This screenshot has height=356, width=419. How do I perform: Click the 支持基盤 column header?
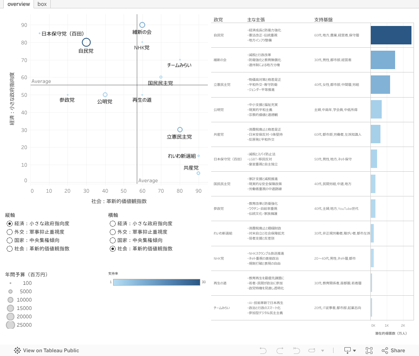pos(323,20)
